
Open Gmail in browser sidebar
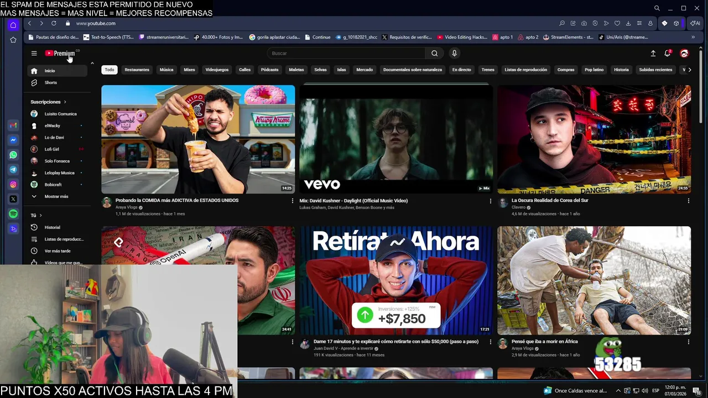pyautogui.click(x=13, y=125)
